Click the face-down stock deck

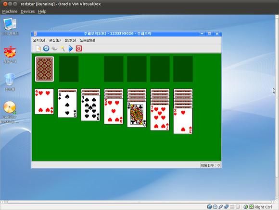pyautogui.click(x=44, y=69)
